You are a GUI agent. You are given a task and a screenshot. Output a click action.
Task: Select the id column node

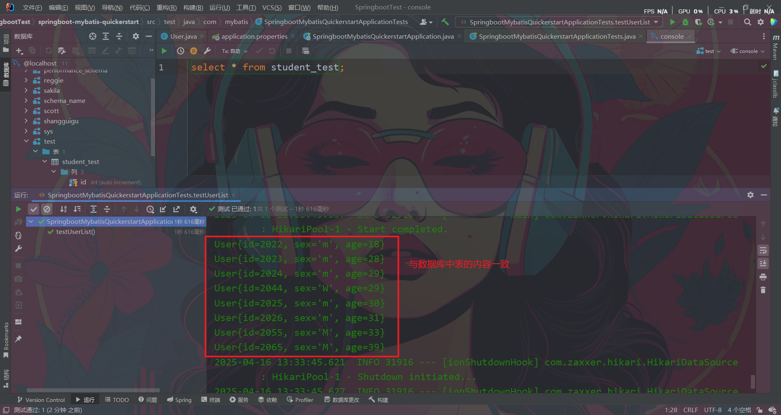pyautogui.click(x=83, y=182)
